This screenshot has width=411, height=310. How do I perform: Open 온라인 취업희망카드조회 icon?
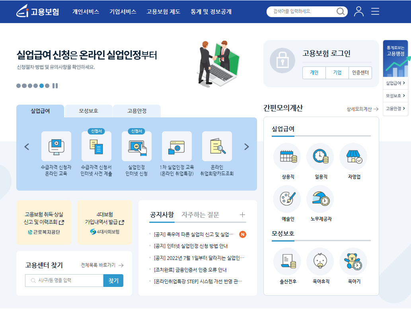217,146
